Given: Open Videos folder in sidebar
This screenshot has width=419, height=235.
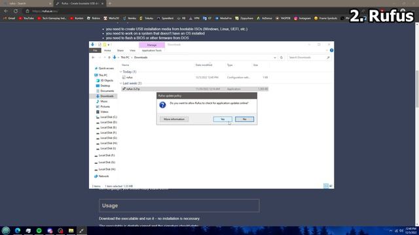Looking at the screenshot, I should (104, 112).
